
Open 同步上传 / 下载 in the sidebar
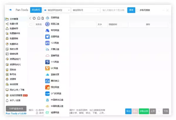click(x=15, y=90)
